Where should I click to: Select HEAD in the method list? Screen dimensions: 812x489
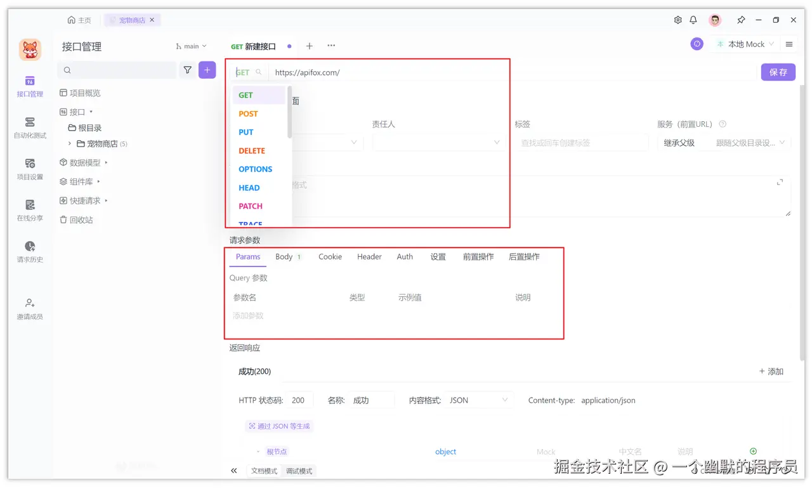(x=259, y=188)
